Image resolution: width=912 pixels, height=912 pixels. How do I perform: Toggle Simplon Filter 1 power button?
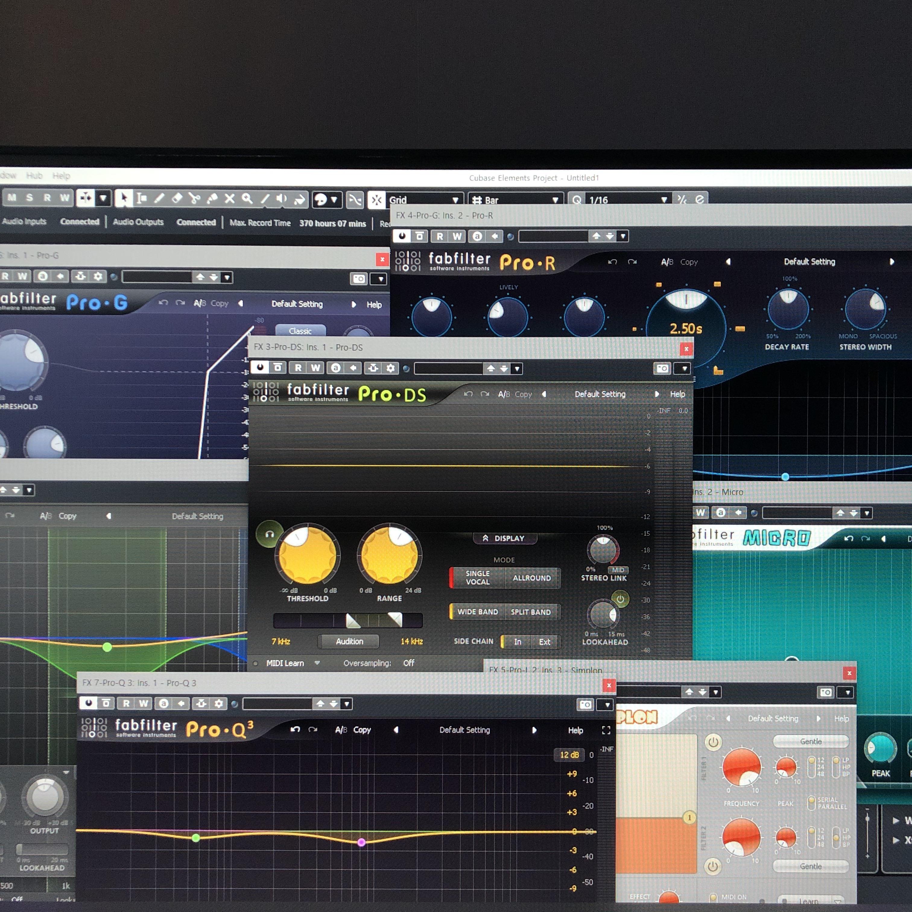coord(713,742)
